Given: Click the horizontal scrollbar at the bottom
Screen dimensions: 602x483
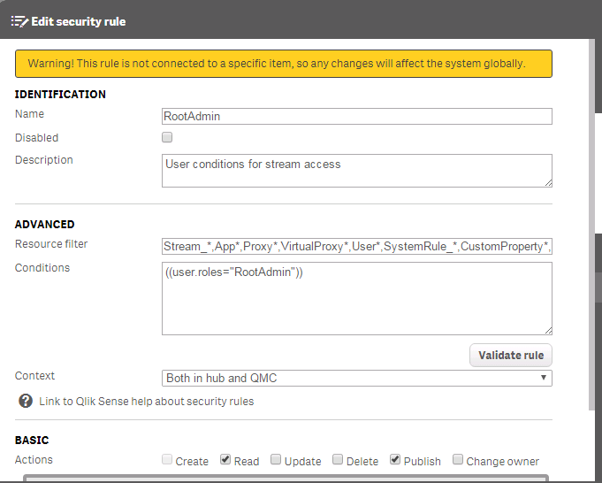Looking at the screenshot, I should coord(285,479).
